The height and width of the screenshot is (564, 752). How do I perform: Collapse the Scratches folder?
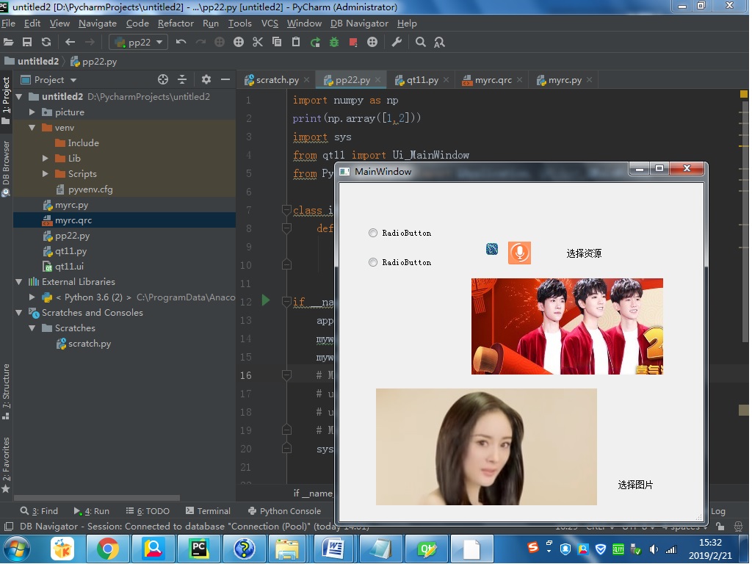[32, 328]
